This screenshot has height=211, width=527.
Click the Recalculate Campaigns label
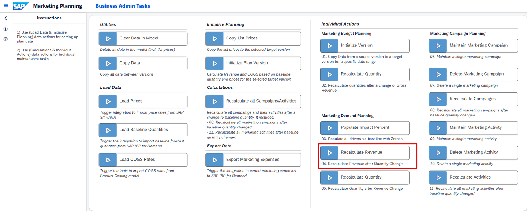pyautogui.click(x=472, y=99)
